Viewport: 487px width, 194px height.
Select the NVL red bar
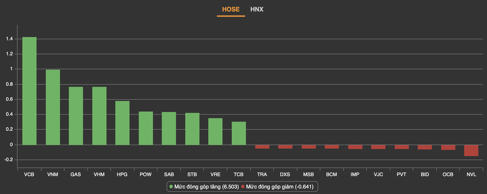(471, 150)
